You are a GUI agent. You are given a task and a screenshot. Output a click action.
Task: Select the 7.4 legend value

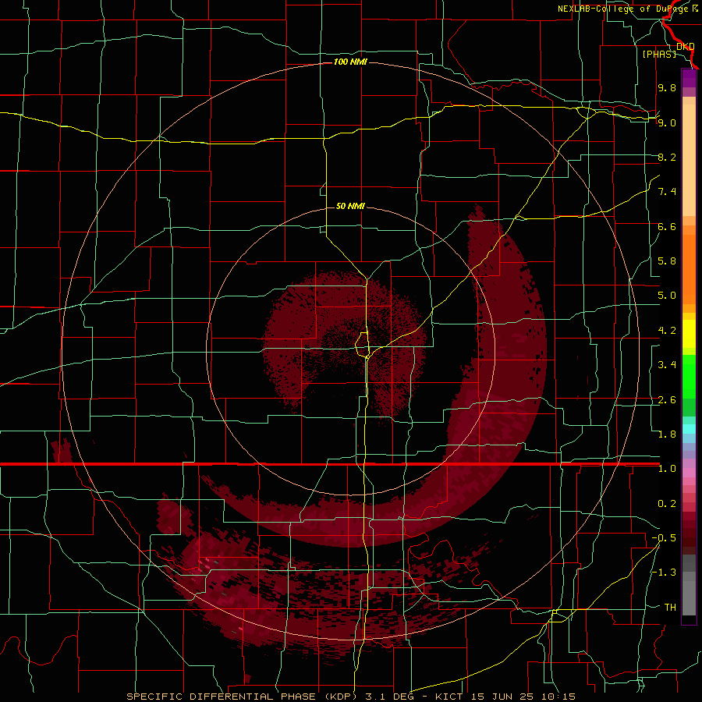pos(667,192)
